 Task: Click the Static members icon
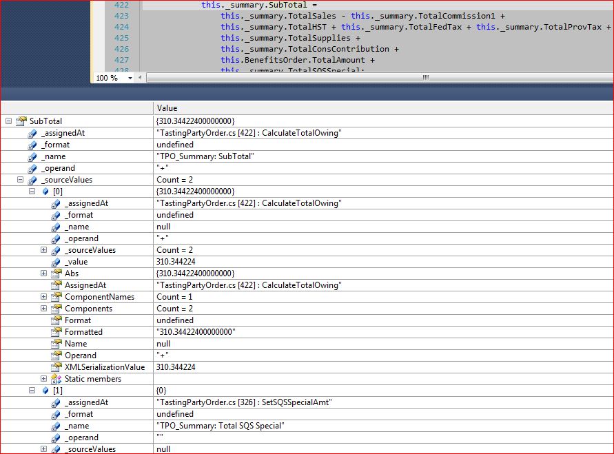click(57, 379)
